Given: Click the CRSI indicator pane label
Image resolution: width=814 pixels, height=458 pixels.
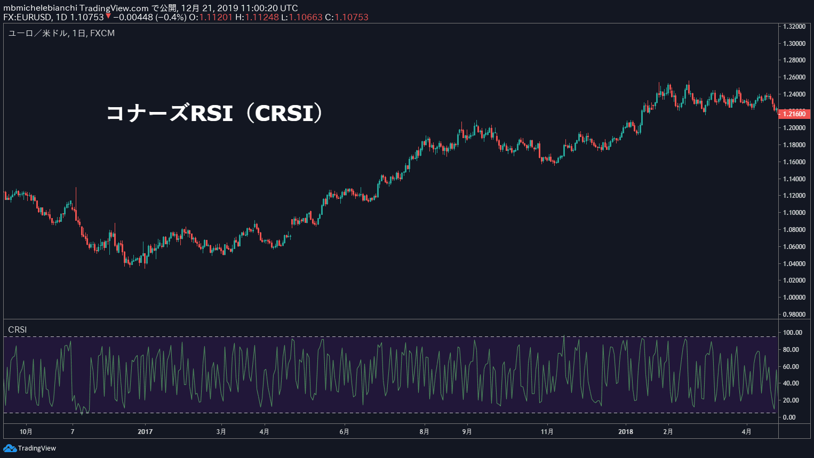Looking at the screenshot, I should coord(17,330).
